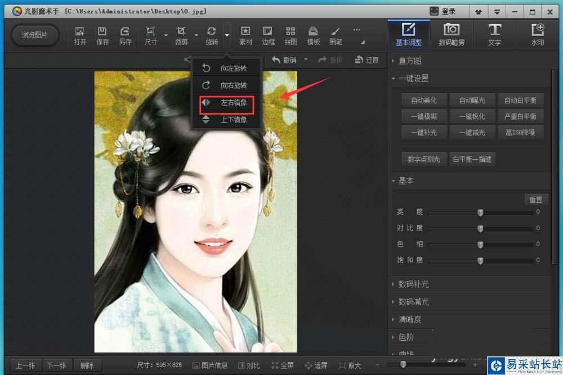Select the 裁剪 crop tool
563x375 pixels.
tap(181, 35)
